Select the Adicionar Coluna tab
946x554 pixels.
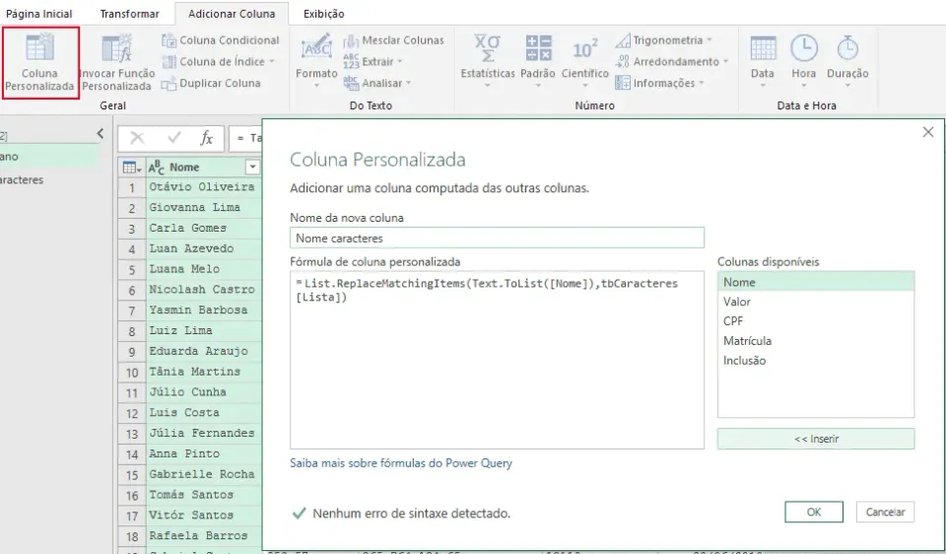tap(232, 13)
